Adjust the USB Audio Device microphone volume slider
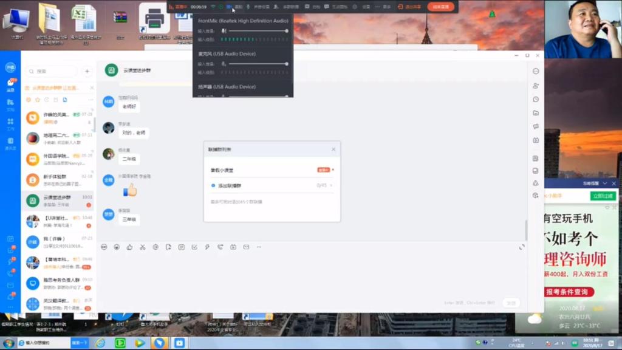 (x=258, y=63)
